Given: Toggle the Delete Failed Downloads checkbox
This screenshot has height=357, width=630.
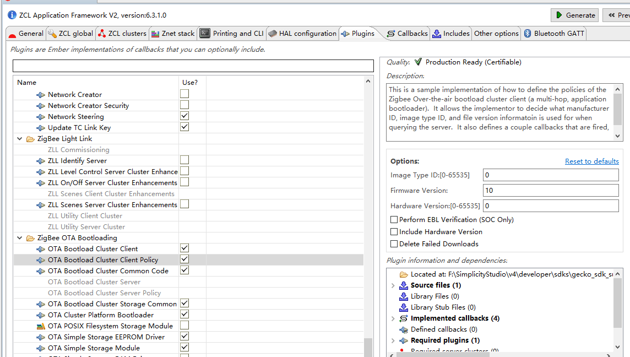Looking at the screenshot, I should click(x=394, y=244).
